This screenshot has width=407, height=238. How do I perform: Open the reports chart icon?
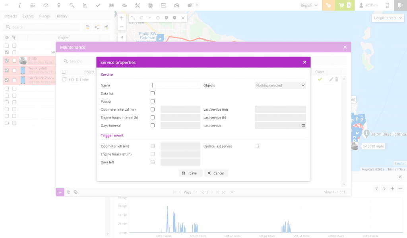point(85,5)
